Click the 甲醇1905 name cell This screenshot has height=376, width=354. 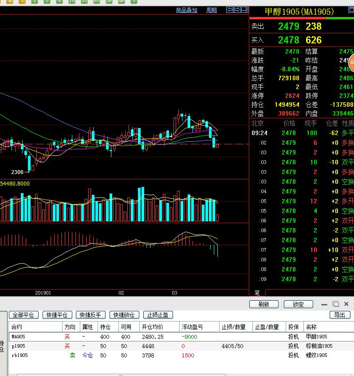click(x=317, y=337)
